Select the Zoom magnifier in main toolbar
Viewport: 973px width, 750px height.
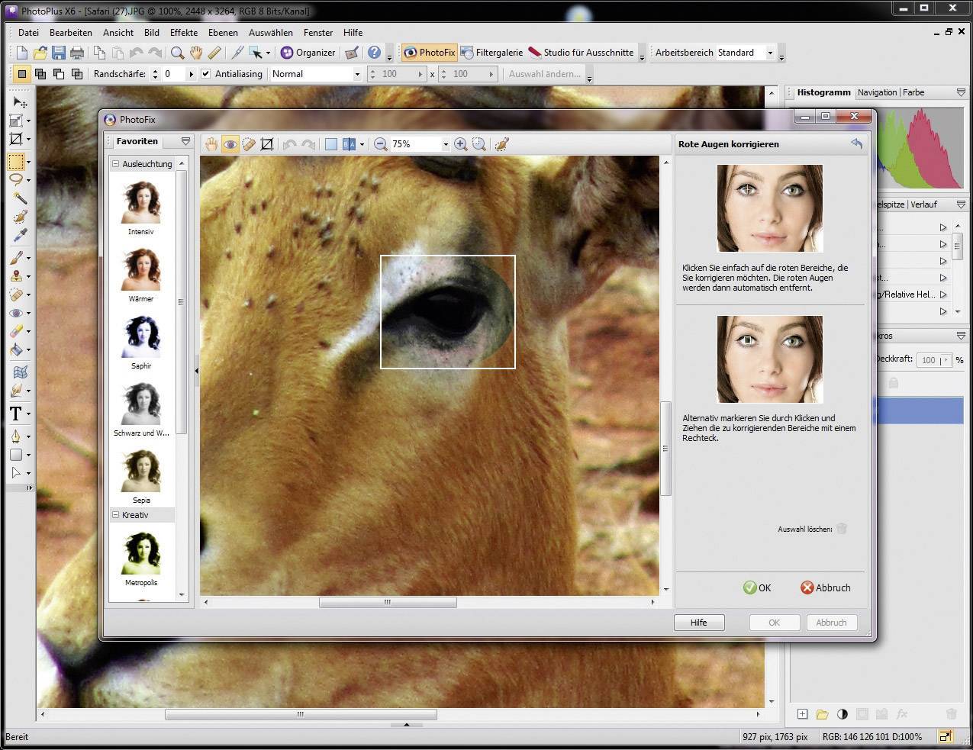[x=177, y=53]
